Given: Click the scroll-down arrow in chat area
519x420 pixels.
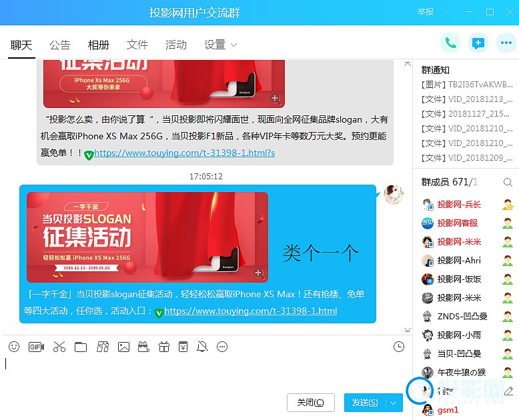Looking at the screenshot, I should (x=408, y=330).
